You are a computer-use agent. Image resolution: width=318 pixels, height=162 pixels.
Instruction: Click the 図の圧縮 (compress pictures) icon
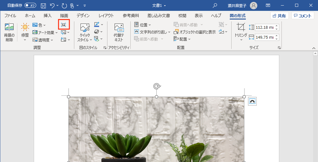point(64,25)
